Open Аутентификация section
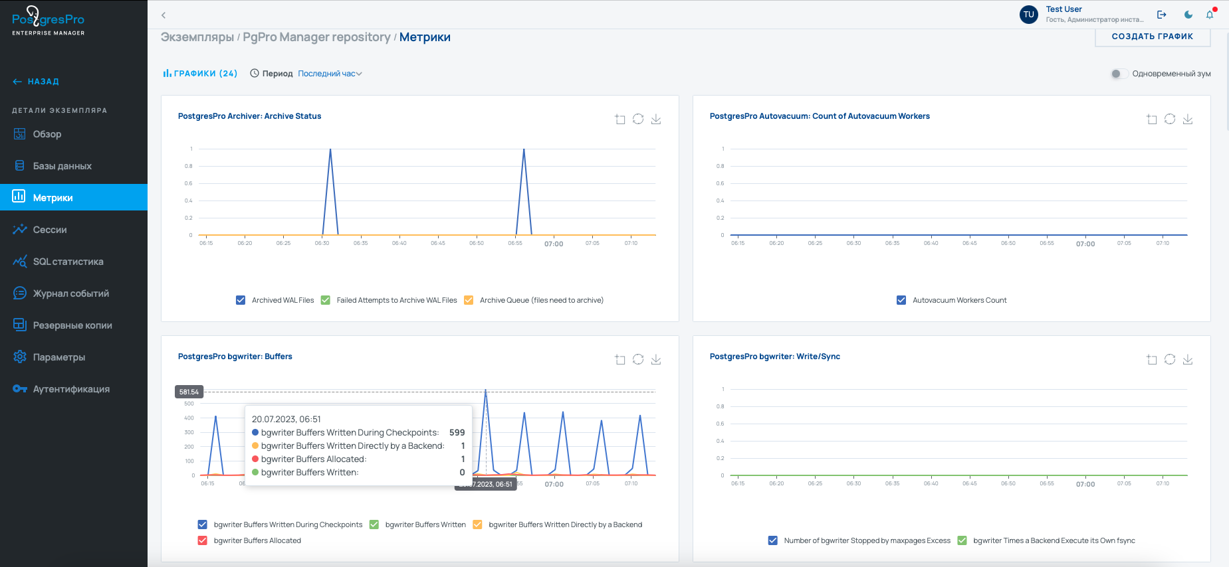 74,389
